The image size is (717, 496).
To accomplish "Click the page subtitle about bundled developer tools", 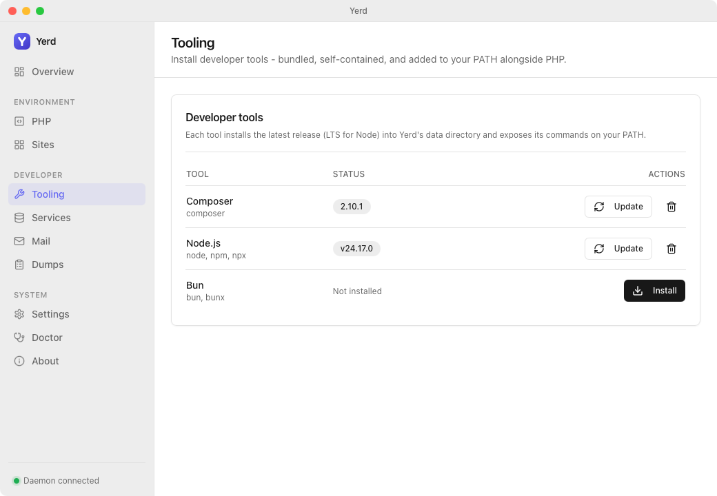I will point(369,59).
